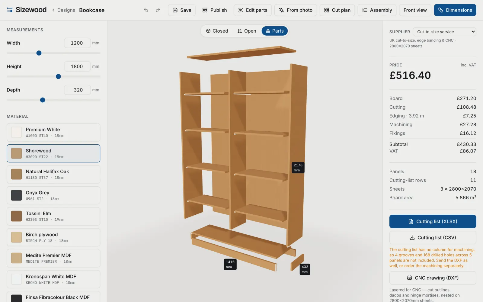Viewport: 483px width, 302px height.
Task: Choose Medite Premier MDF material
Action: coord(53,258)
